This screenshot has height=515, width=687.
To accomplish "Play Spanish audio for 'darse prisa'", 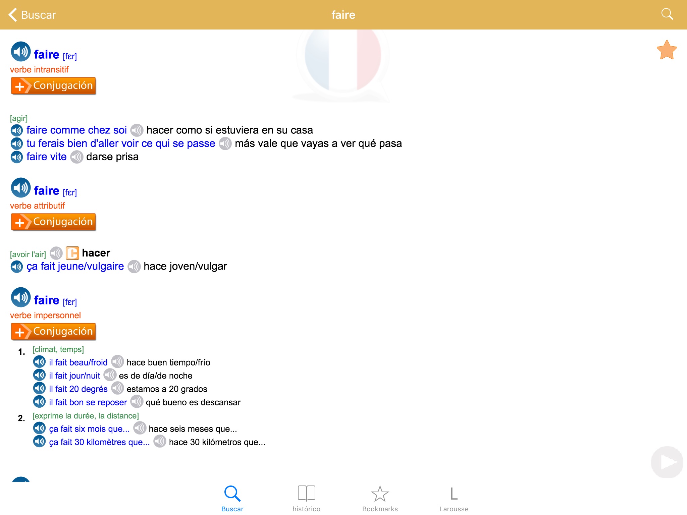I will click(x=76, y=157).
